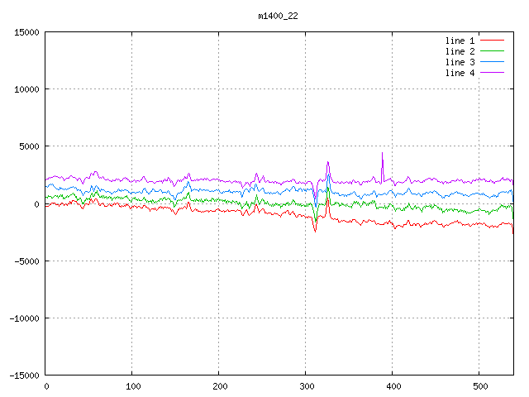Viewport: 529px width, 397px height.
Task: Click the 100 x-axis tick label
Action: (132, 386)
